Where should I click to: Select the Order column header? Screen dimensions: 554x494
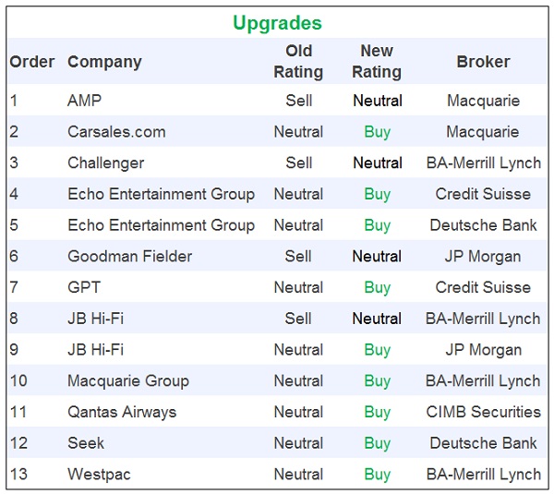32,62
